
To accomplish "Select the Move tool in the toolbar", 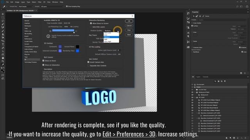I will coord(3,14).
